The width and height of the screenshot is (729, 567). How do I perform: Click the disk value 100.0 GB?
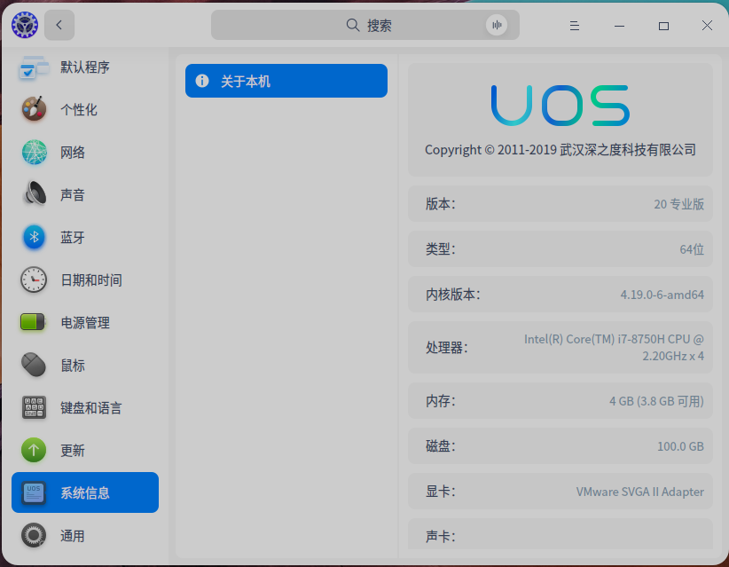click(x=680, y=446)
